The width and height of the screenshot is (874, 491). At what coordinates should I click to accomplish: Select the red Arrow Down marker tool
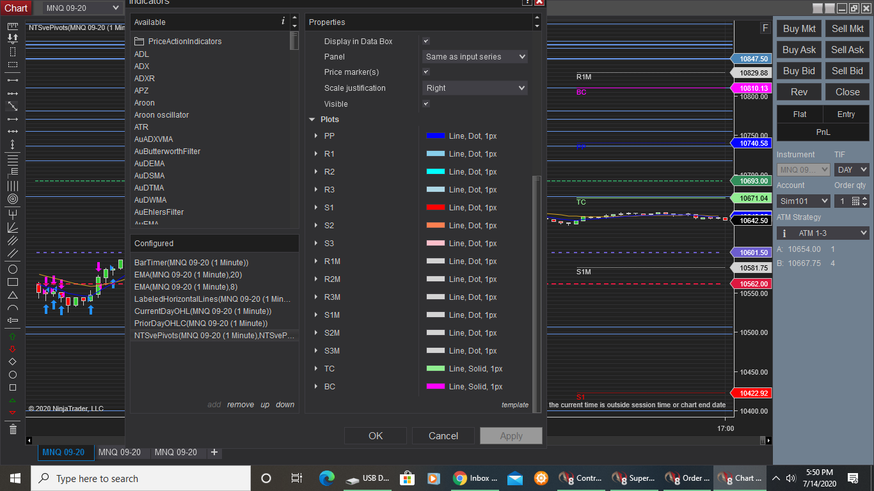13,349
